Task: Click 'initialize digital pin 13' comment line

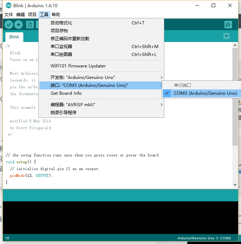Action: pyautogui.click(x=55, y=169)
